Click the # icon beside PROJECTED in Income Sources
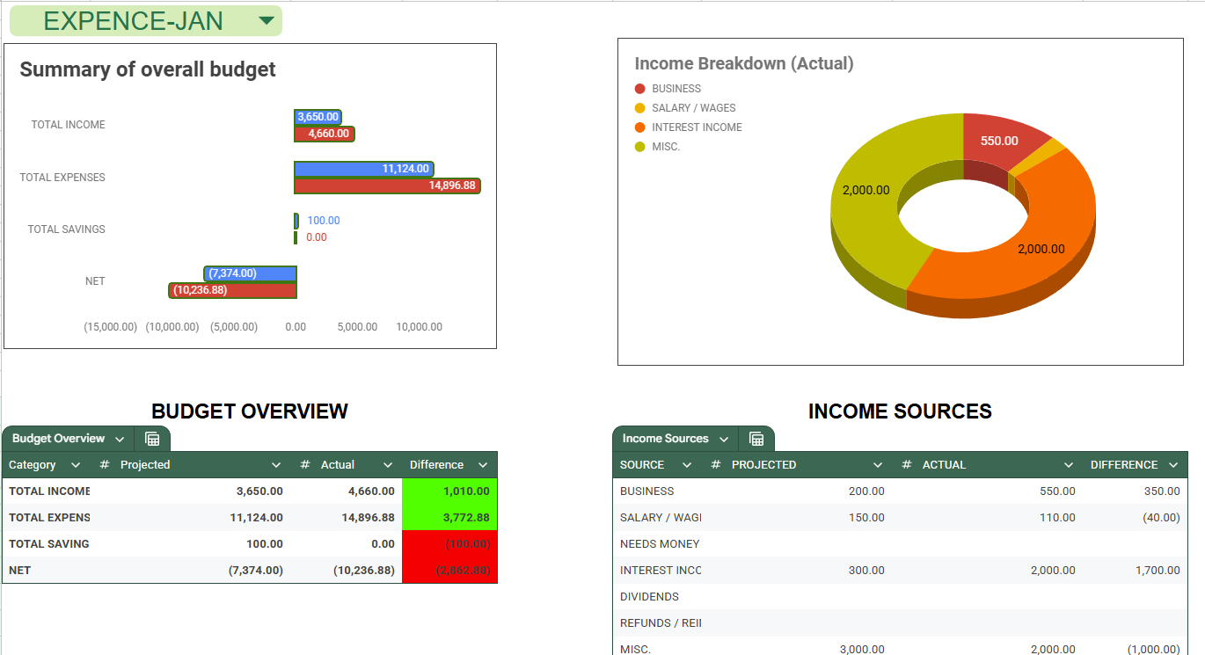 tap(716, 465)
